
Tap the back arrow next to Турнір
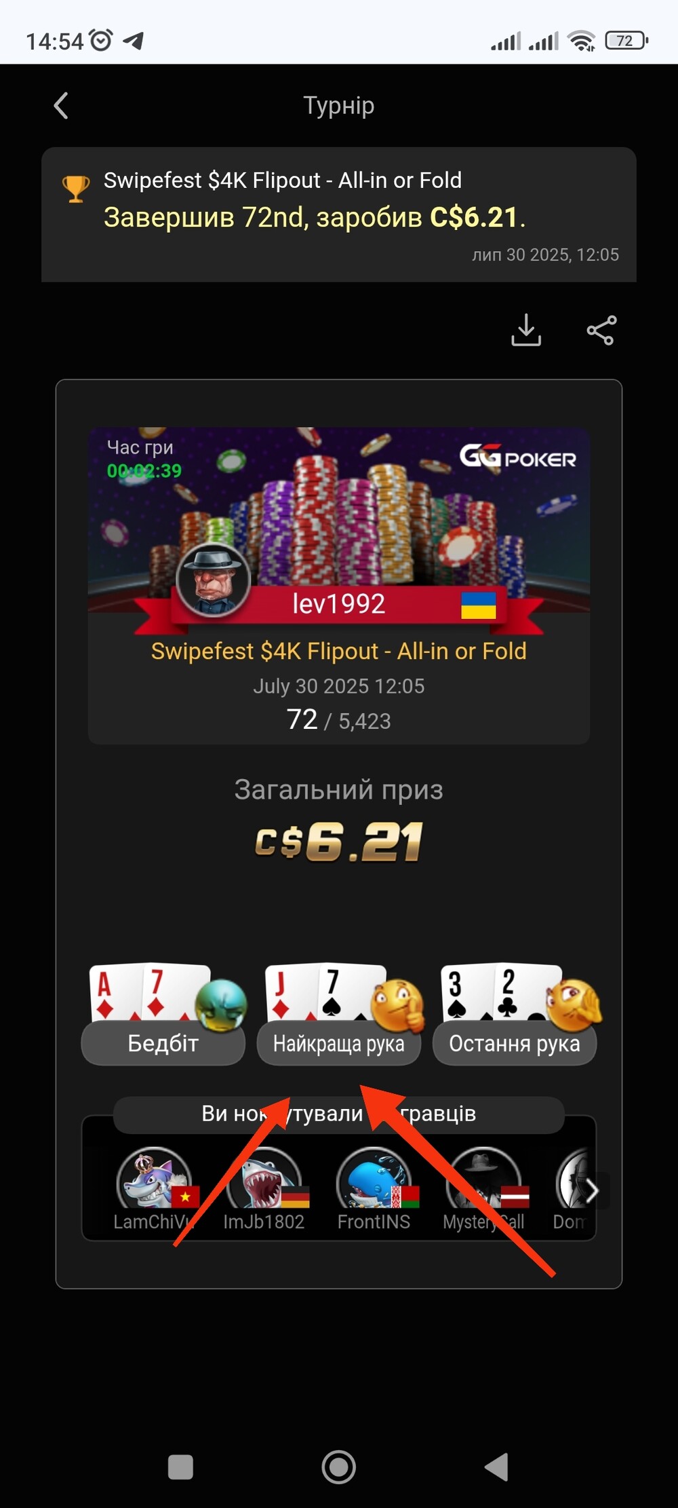click(x=61, y=106)
